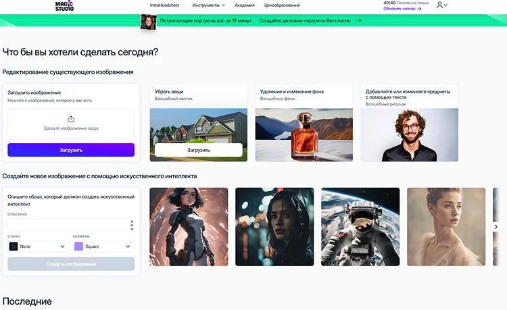Screen dimensions: 507x310
Task: Click white Загрузить button on house card
Action: tap(199, 150)
